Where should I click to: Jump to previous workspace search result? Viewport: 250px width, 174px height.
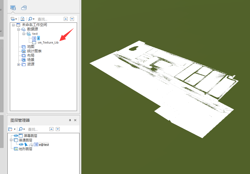[66, 19]
